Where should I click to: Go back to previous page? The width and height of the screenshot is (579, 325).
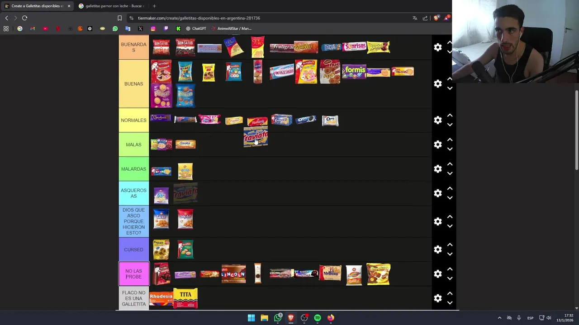pyautogui.click(x=6, y=18)
